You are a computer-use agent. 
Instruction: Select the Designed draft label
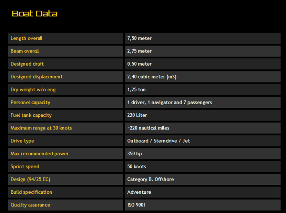(x=27, y=64)
